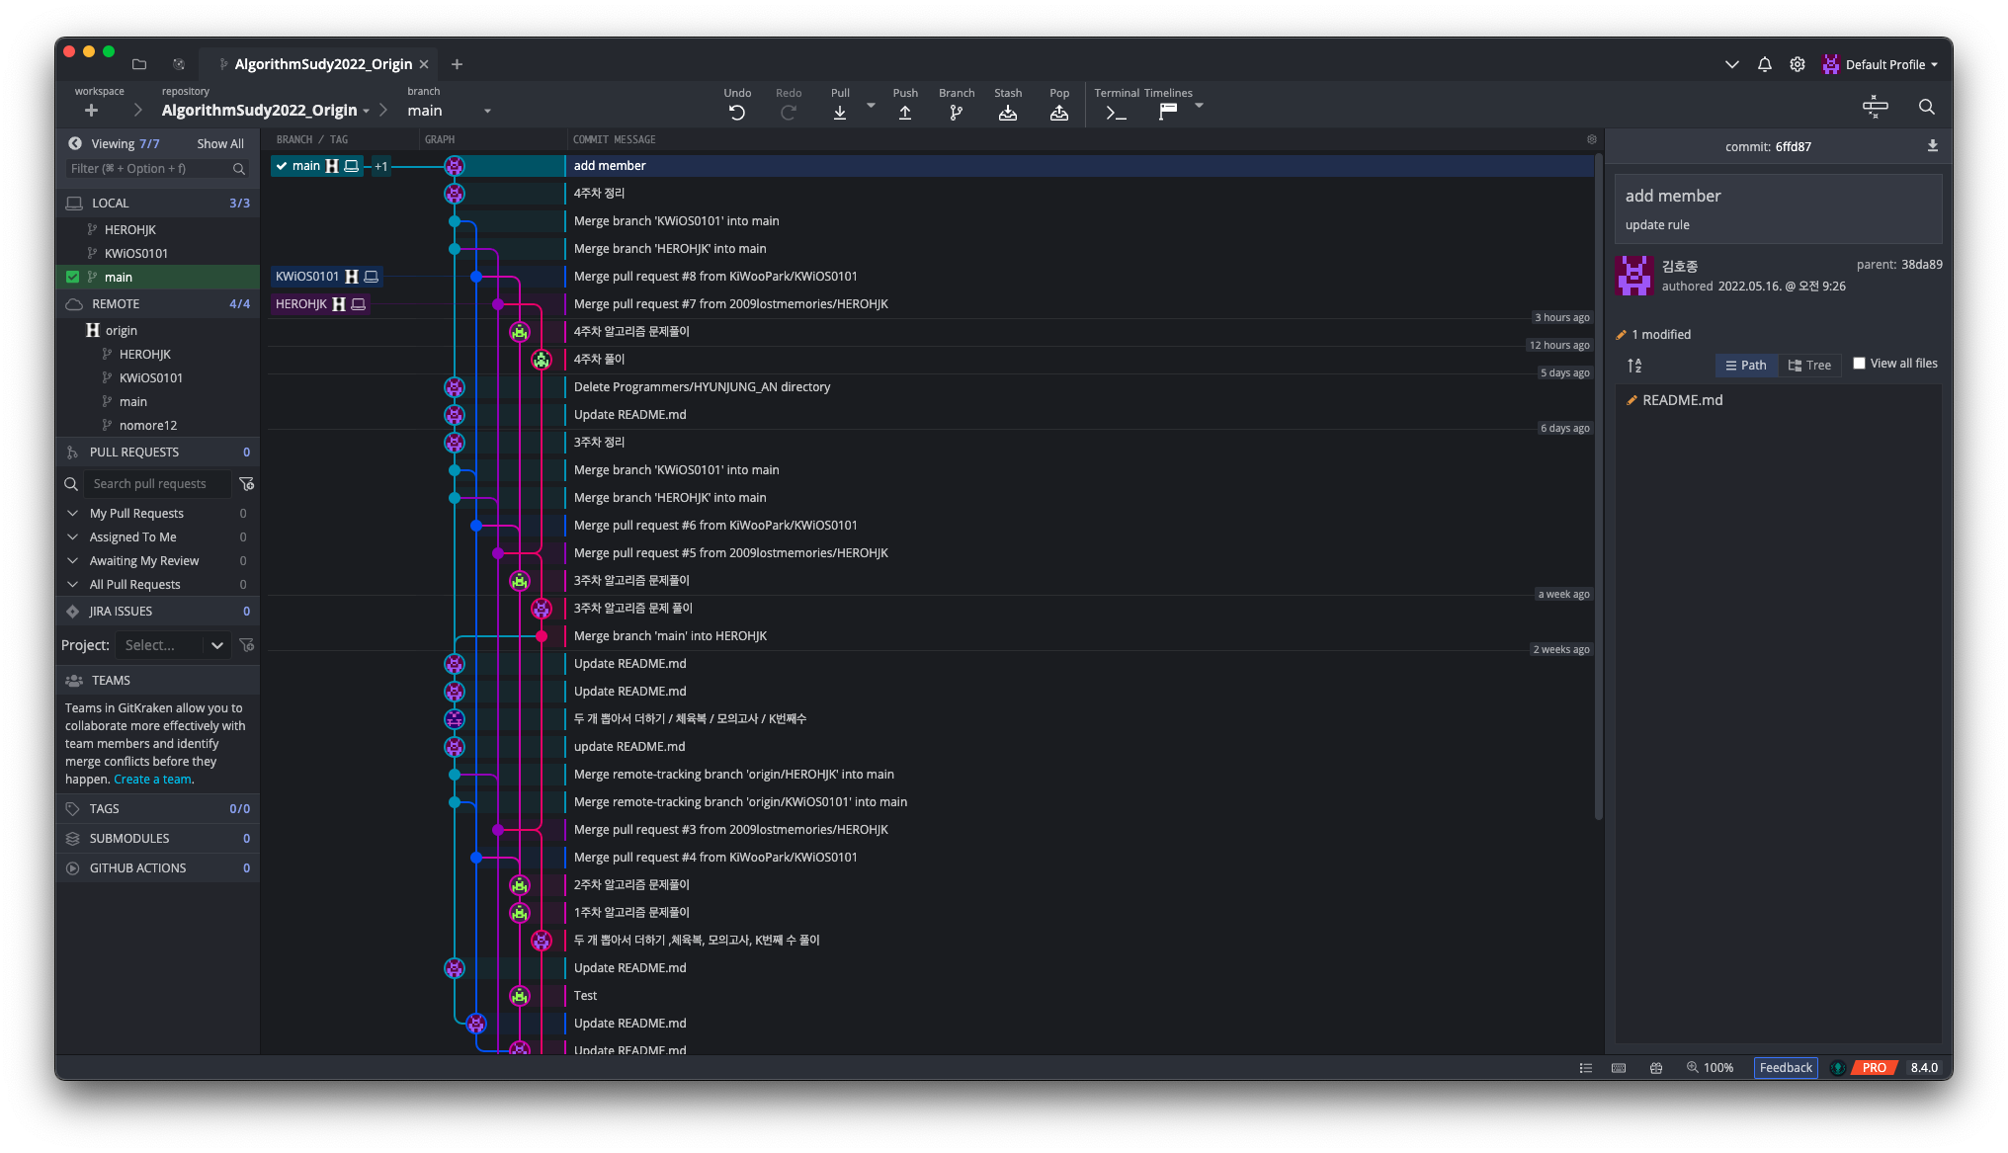Expand My Pull Requests section
Image resolution: width=2008 pixels, height=1153 pixels.
click(72, 513)
